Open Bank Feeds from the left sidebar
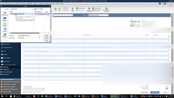The image size is (174, 98). point(6,44)
